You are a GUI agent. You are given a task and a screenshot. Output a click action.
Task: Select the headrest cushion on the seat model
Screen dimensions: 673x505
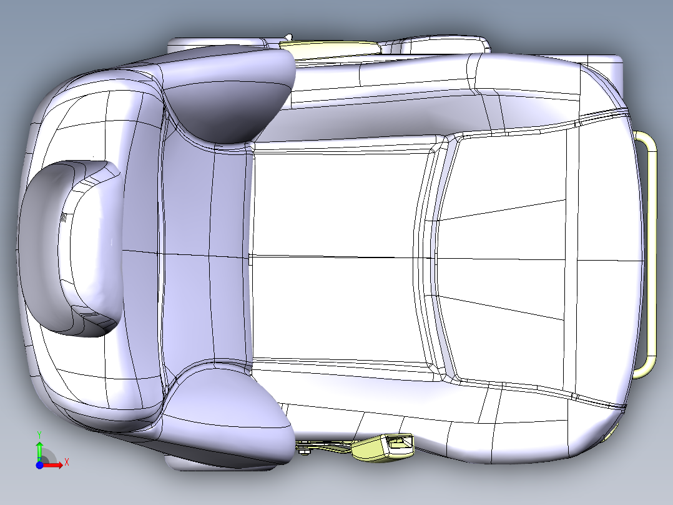click(70, 248)
